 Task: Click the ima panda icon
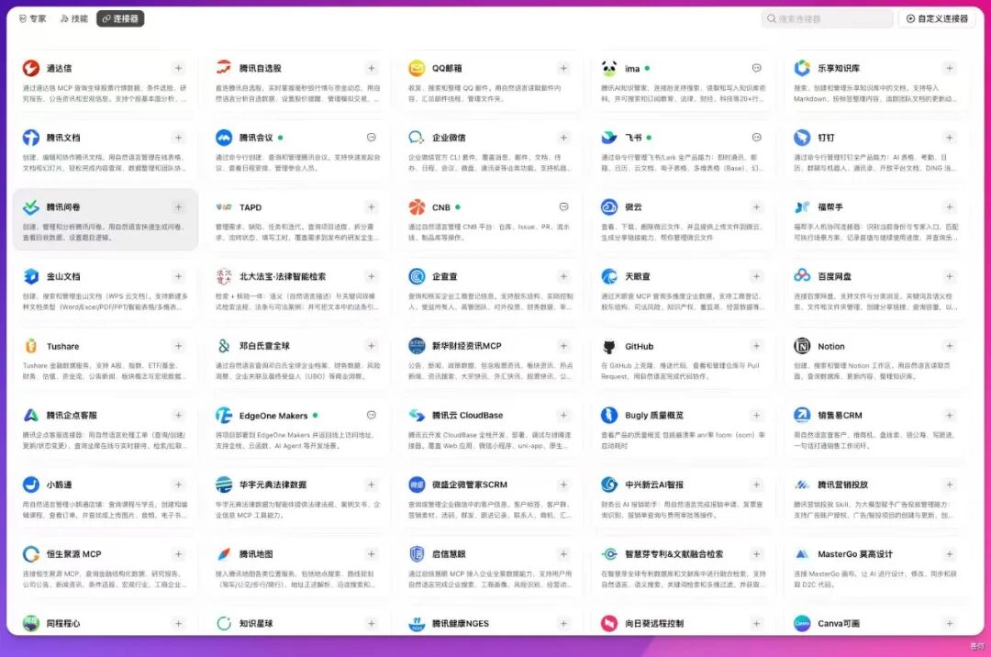[x=609, y=68]
